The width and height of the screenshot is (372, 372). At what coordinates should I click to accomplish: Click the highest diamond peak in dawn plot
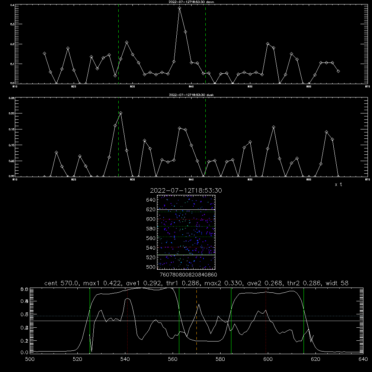click(180, 8)
